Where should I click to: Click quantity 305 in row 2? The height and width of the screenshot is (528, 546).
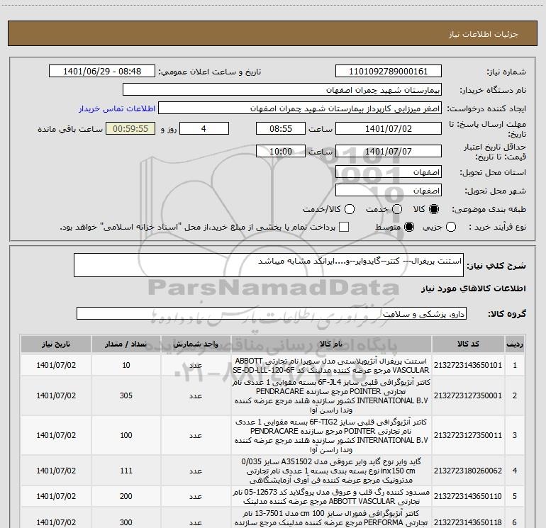click(126, 395)
